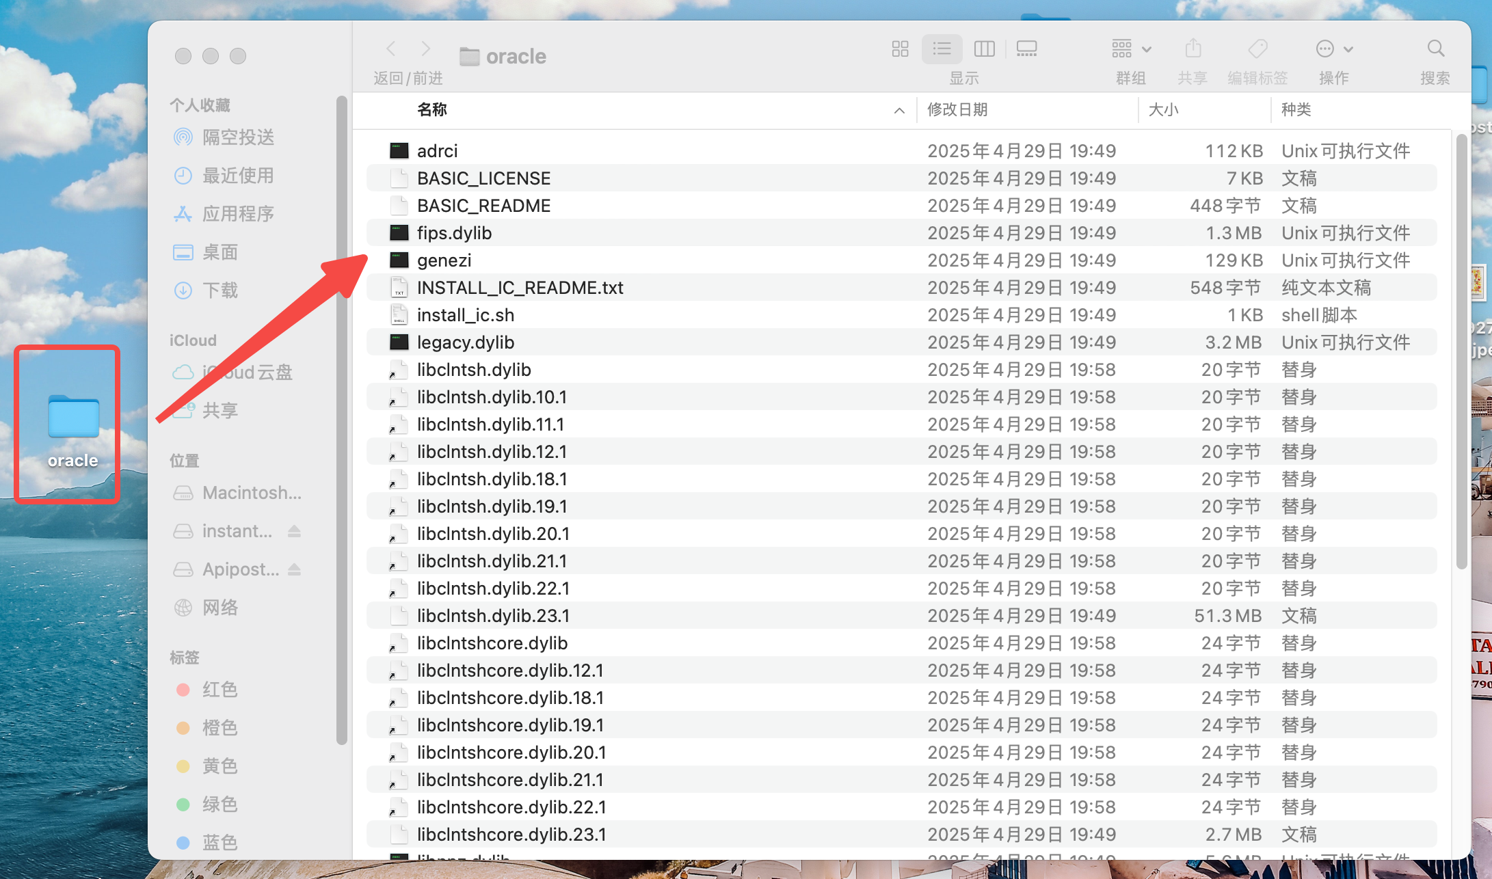Select libclntsh.dylib.12.1 alias row

901,452
